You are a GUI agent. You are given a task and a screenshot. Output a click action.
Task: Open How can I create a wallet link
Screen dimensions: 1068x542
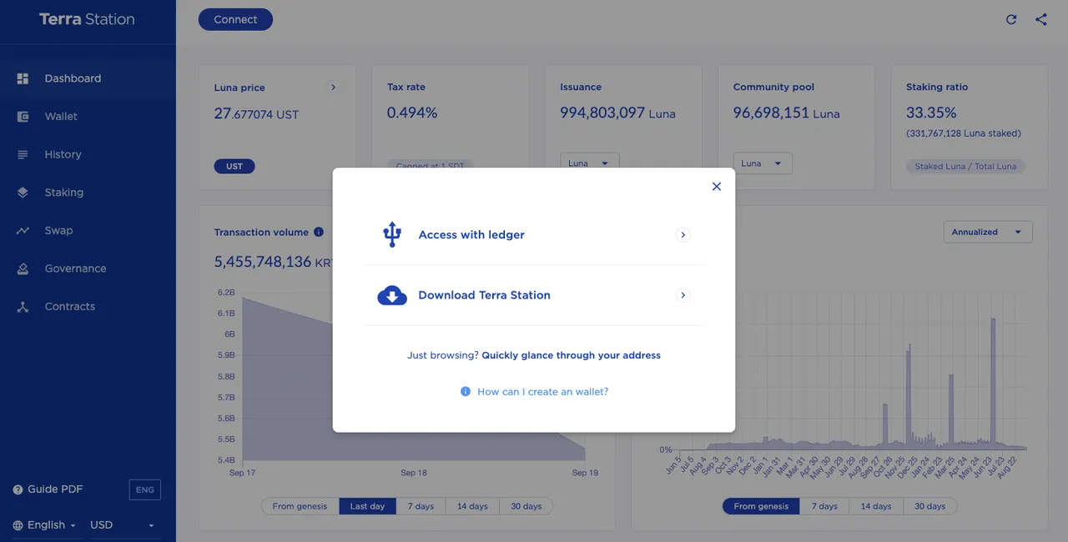coord(542,392)
